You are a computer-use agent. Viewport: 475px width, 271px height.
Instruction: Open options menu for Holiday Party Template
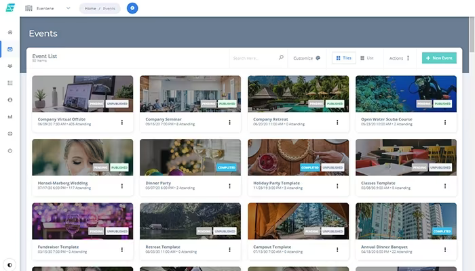337,186
